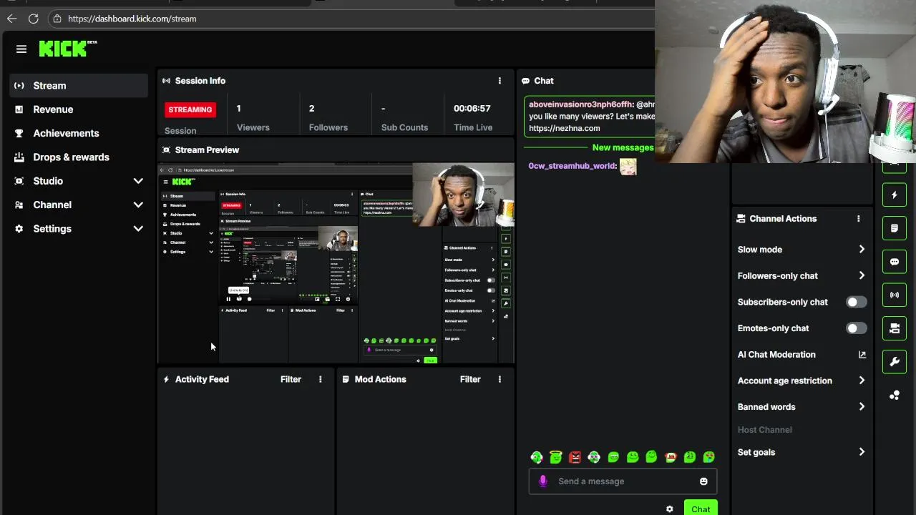This screenshot has width=916, height=515.
Task: Click the lightning bolt widget icon in the right rail
Action: pos(894,195)
